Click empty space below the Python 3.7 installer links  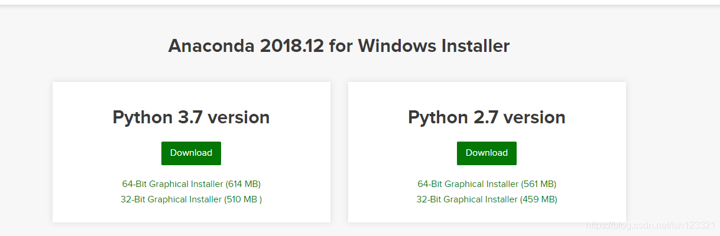point(191,214)
